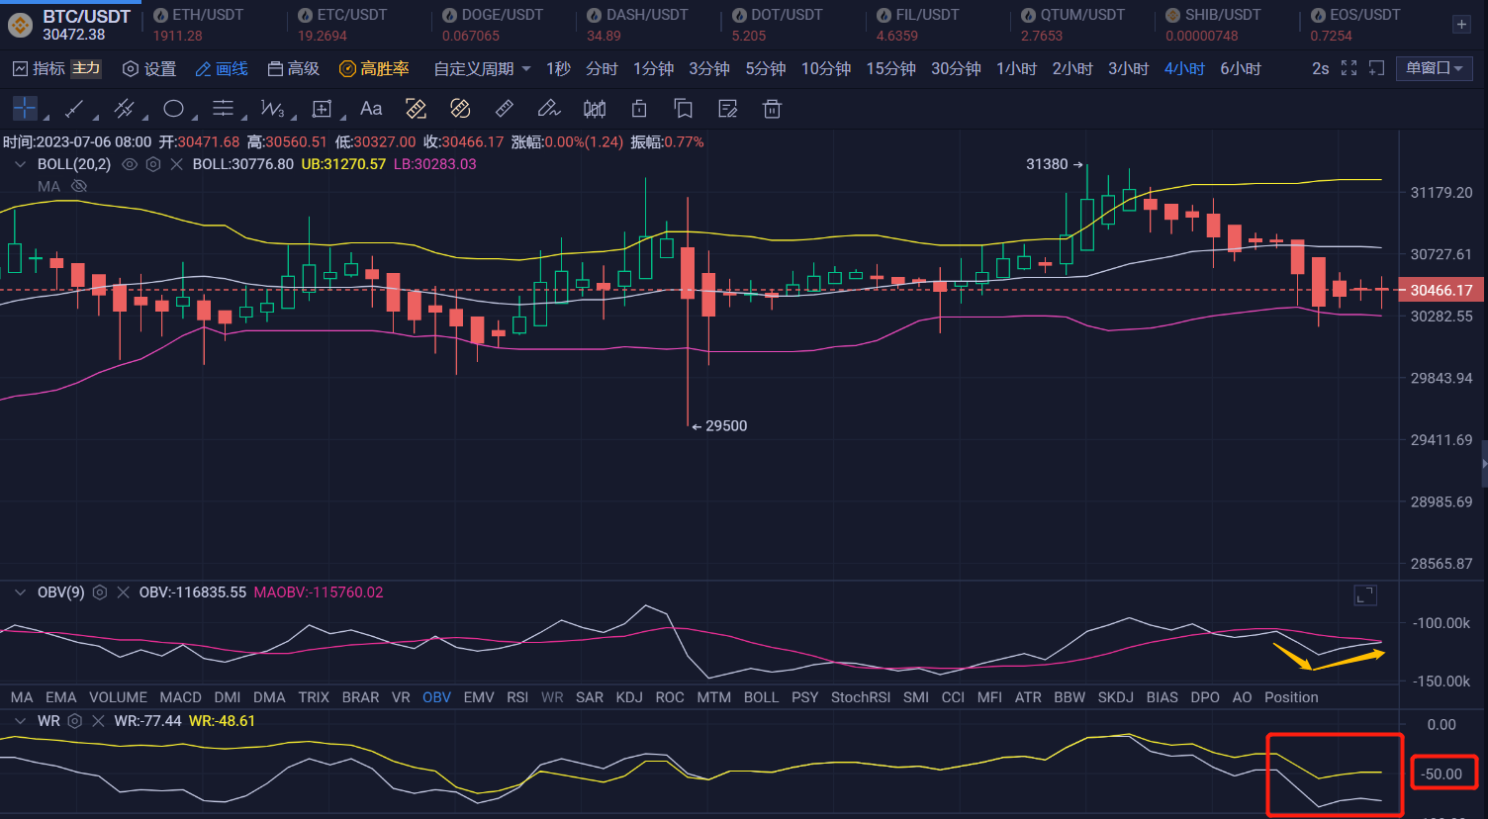The height and width of the screenshot is (819, 1488).
Task: Select StochRSI in the indicator bar
Action: [x=861, y=697]
